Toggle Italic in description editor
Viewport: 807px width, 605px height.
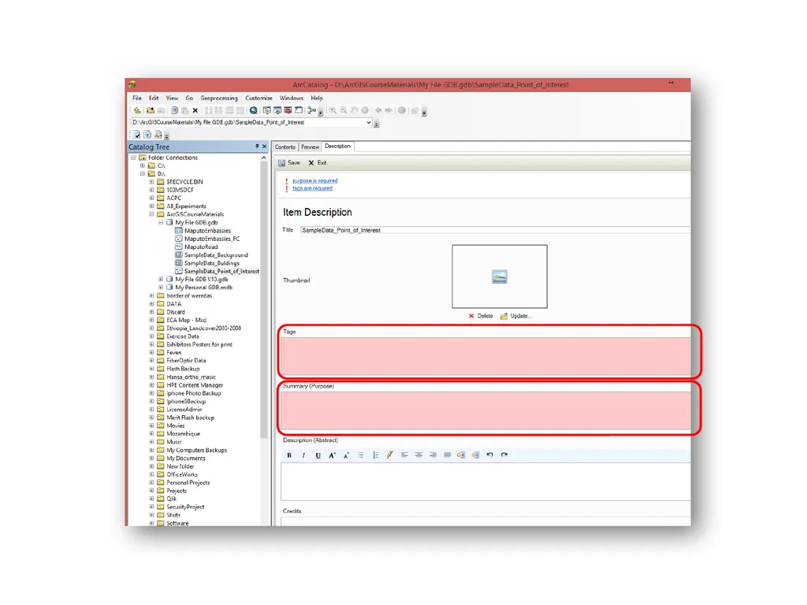[303, 455]
